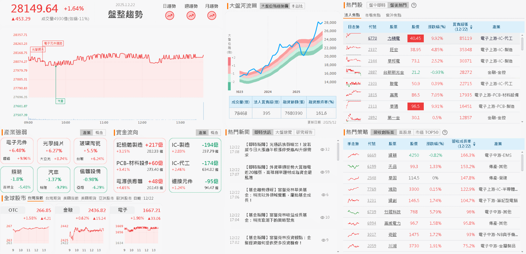This screenshot has width=526, height=254.
Task: Open 研究報告 news tab
Action: coord(304,132)
